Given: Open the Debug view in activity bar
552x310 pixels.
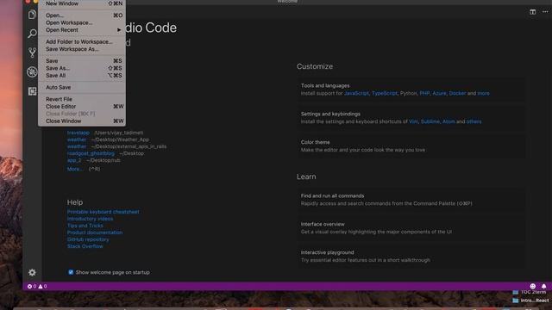Looking at the screenshot, I should (x=32, y=71).
